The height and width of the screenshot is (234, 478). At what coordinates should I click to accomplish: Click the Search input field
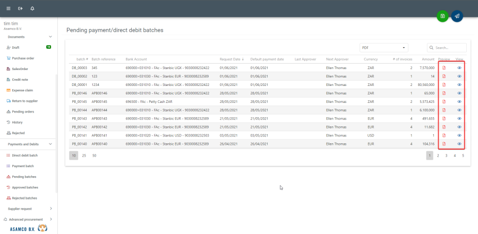[x=449, y=47]
